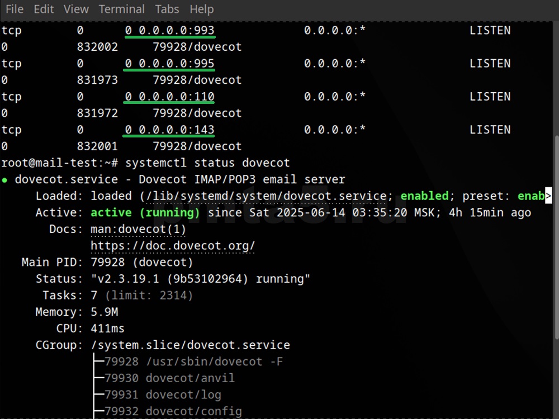This screenshot has width=559, height=419.
Task: Click the '79932 dovecot/config' process line
Action: tap(173, 411)
